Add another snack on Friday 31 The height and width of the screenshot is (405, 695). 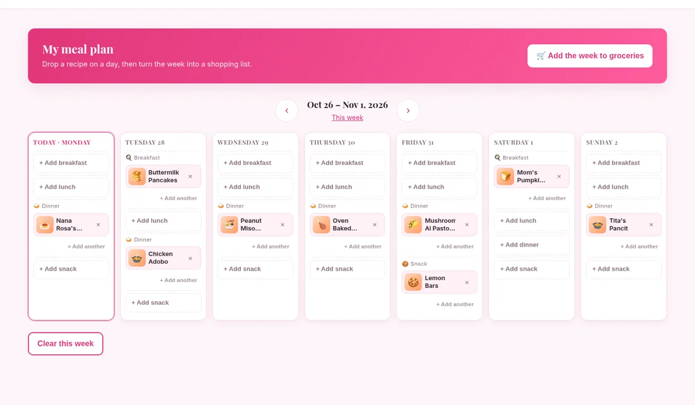coord(455,304)
